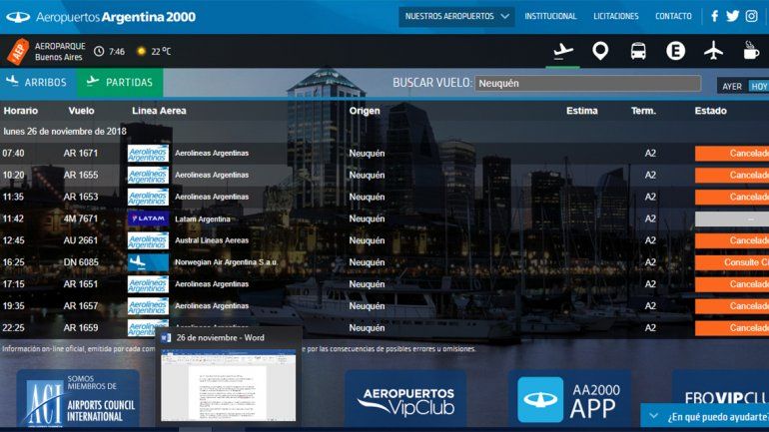
Task: Open the Instagram page icon
Action: tap(751, 16)
